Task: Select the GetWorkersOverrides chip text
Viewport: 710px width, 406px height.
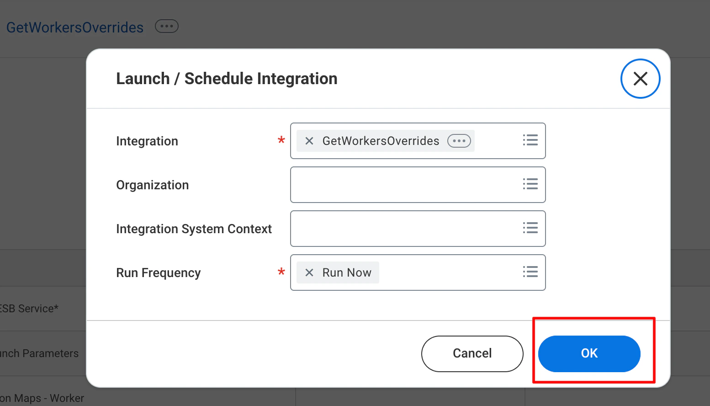Action: [381, 141]
